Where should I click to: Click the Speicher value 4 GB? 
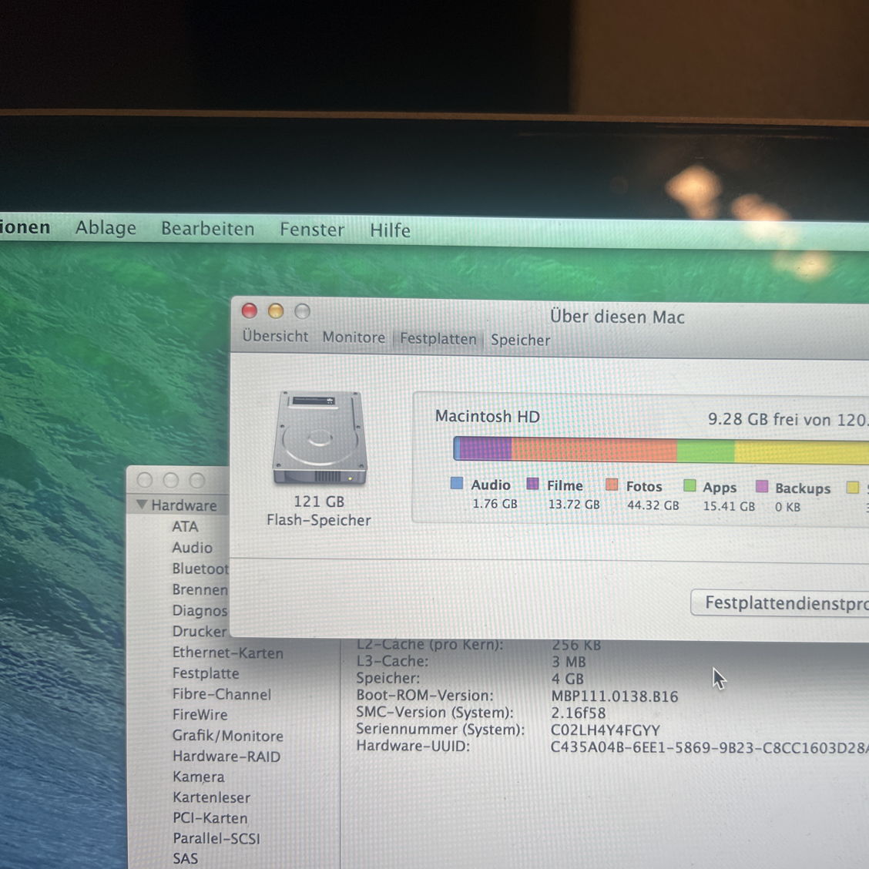click(x=568, y=679)
